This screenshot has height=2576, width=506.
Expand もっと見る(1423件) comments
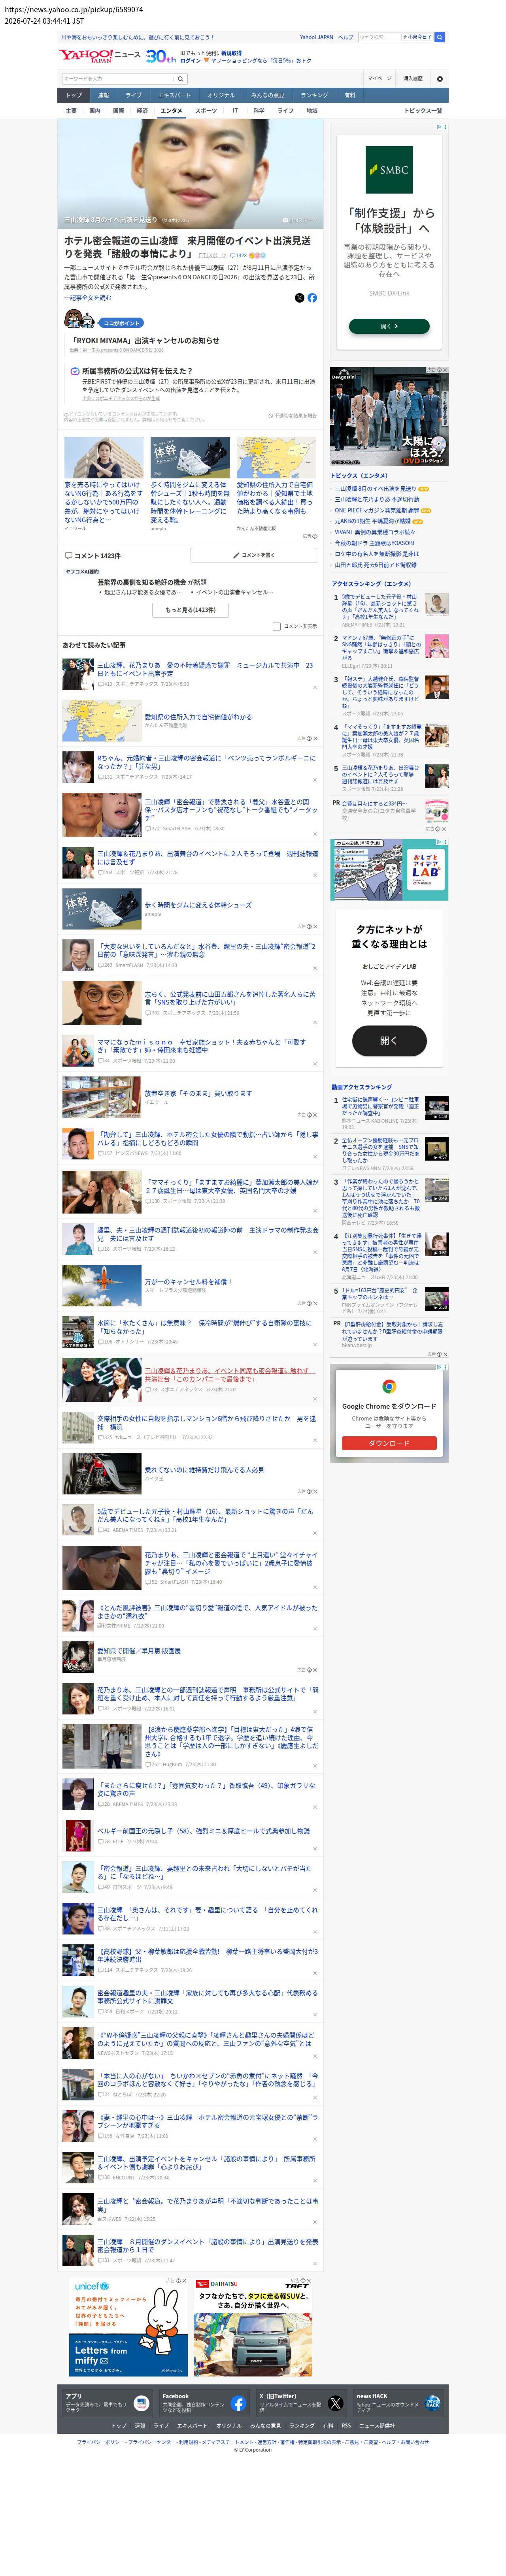click(190, 609)
